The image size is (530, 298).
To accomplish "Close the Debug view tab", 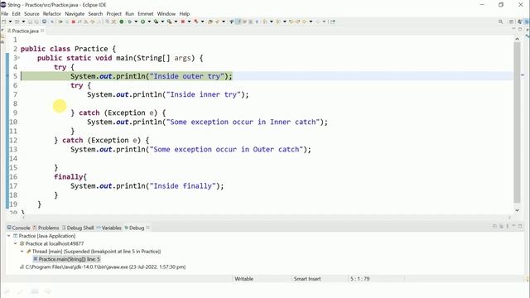I will coord(147,228).
